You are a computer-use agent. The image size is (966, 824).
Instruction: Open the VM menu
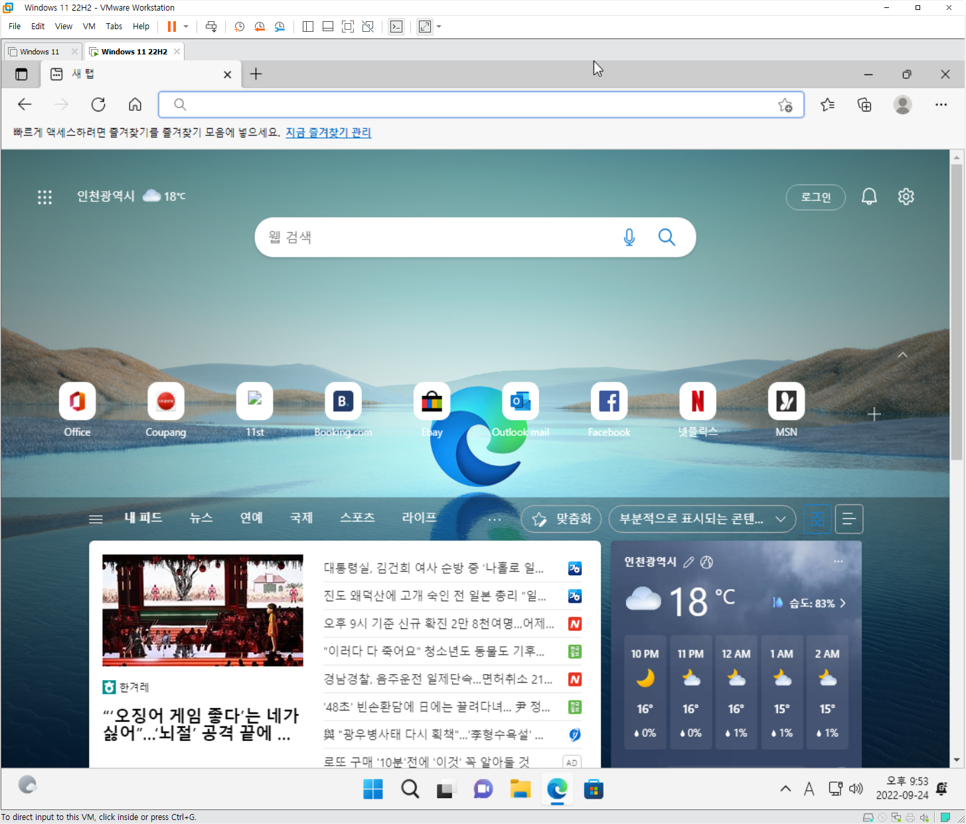(x=89, y=27)
